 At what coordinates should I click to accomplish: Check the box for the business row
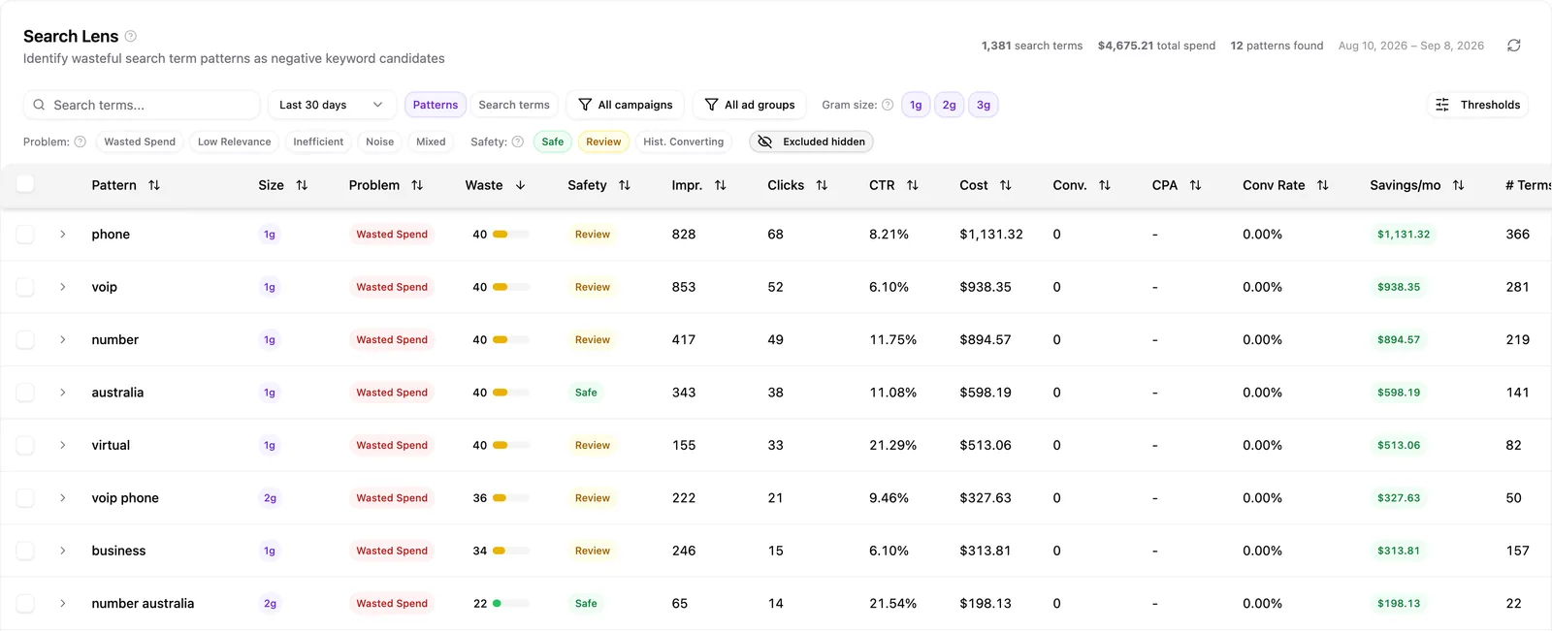pyautogui.click(x=25, y=551)
